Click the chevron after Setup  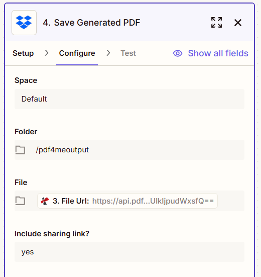(x=47, y=53)
